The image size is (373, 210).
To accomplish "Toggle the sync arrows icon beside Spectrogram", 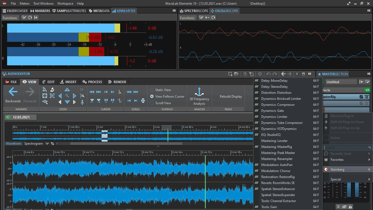I will 52,144.
